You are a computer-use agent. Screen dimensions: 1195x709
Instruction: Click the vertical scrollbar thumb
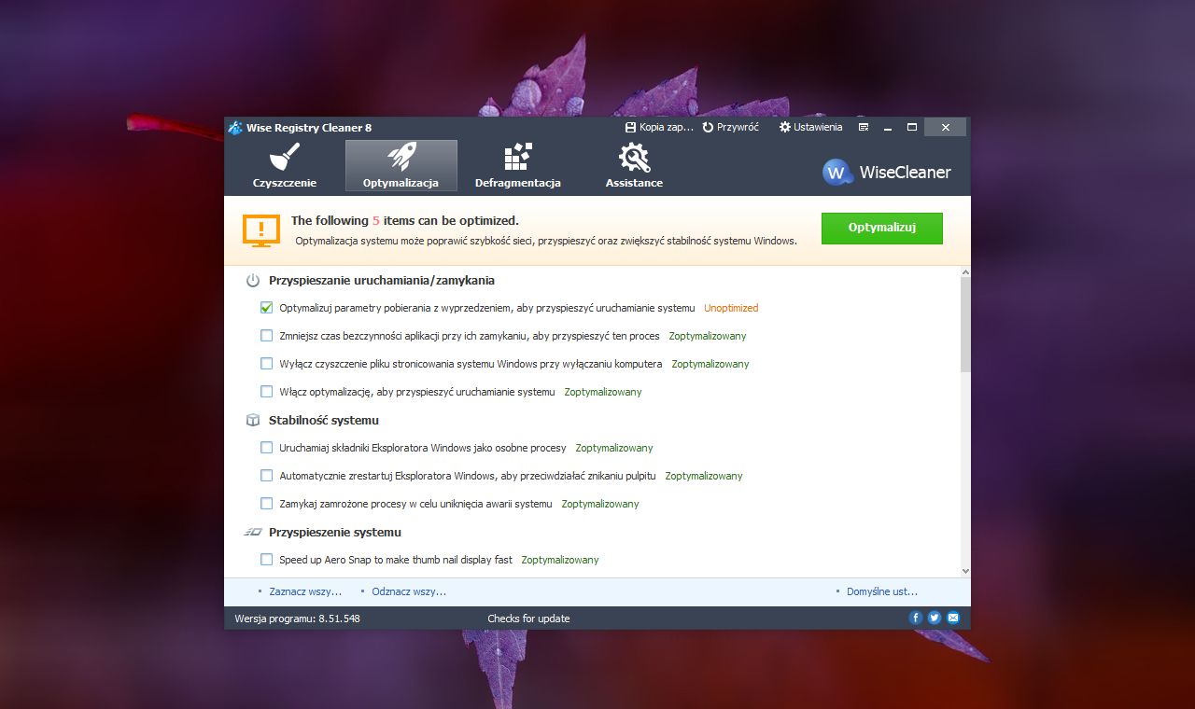coord(965,325)
